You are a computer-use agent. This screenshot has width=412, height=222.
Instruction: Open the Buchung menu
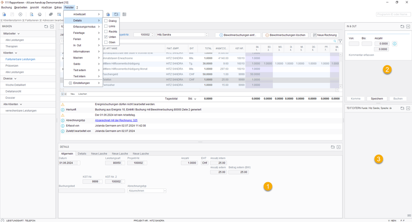pos(6,8)
